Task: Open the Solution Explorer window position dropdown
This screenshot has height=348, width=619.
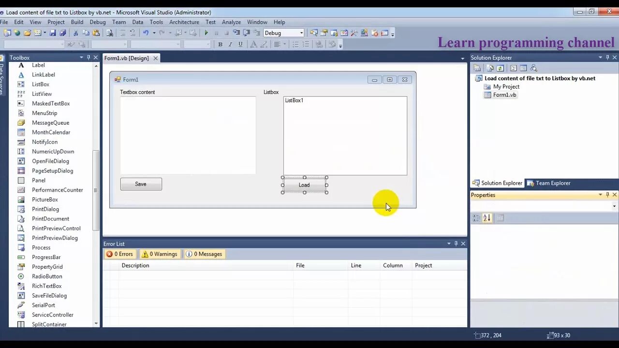Action: pos(600,58)
